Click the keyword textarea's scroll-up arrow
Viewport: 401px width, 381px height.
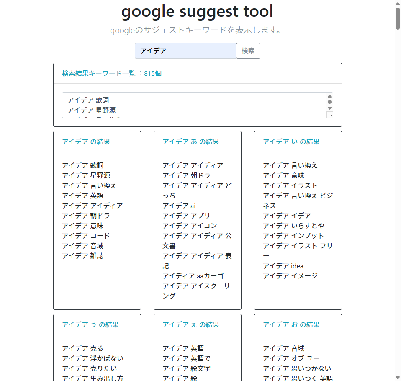pos(329,96)
